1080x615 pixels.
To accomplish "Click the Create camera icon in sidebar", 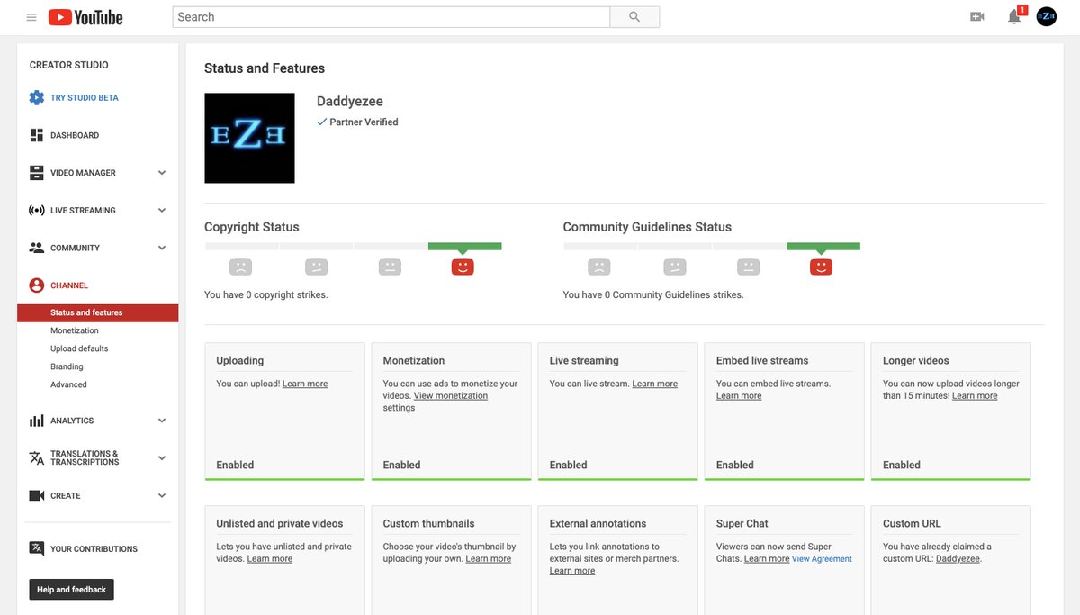I will click(x=36, y=496).
